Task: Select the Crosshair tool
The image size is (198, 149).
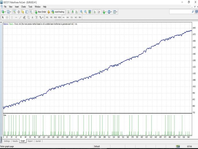Action: click(x=7, y=17)
